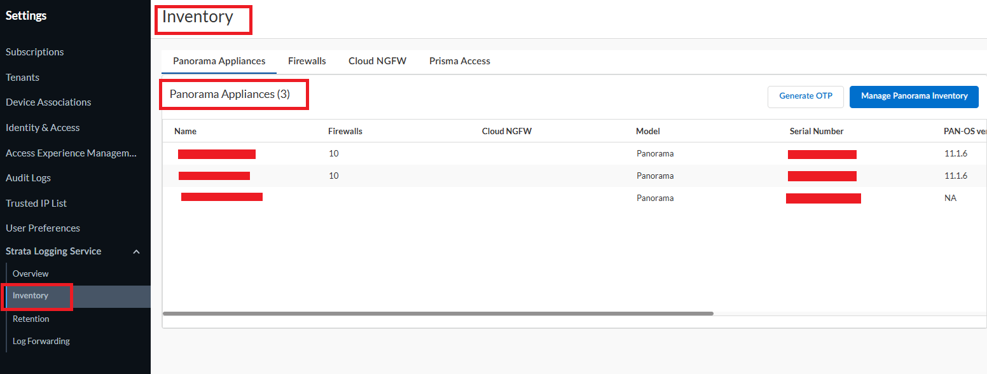
Task: Click the table's horizontal scrollbar
Action: 438,314
